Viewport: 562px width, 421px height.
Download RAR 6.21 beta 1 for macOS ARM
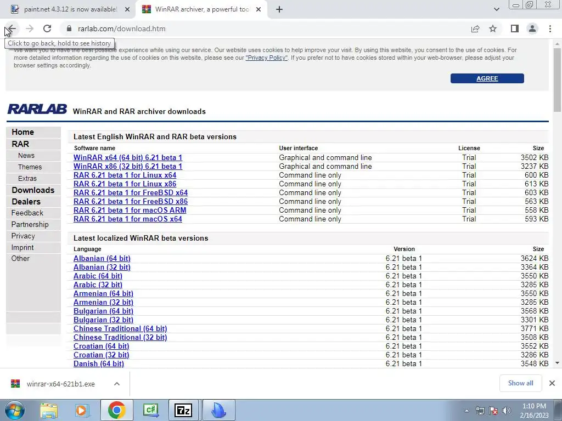point(130,210)
